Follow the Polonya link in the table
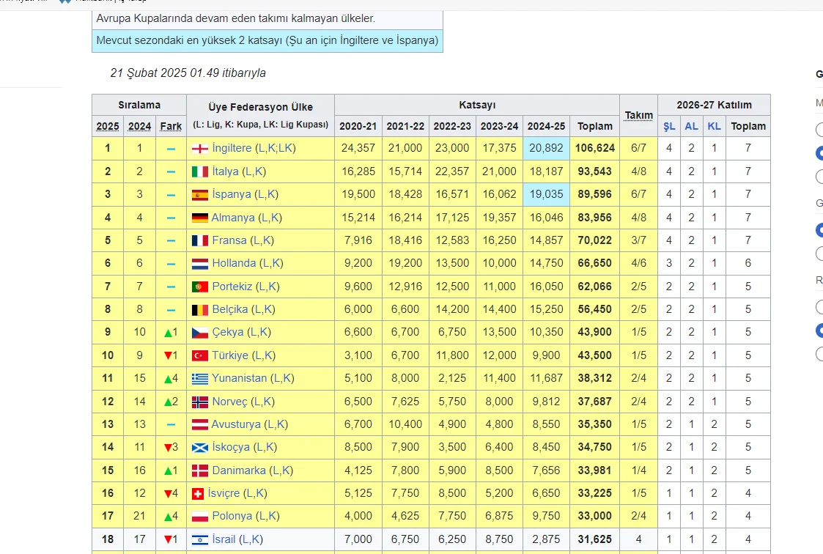 coord(232,517)
